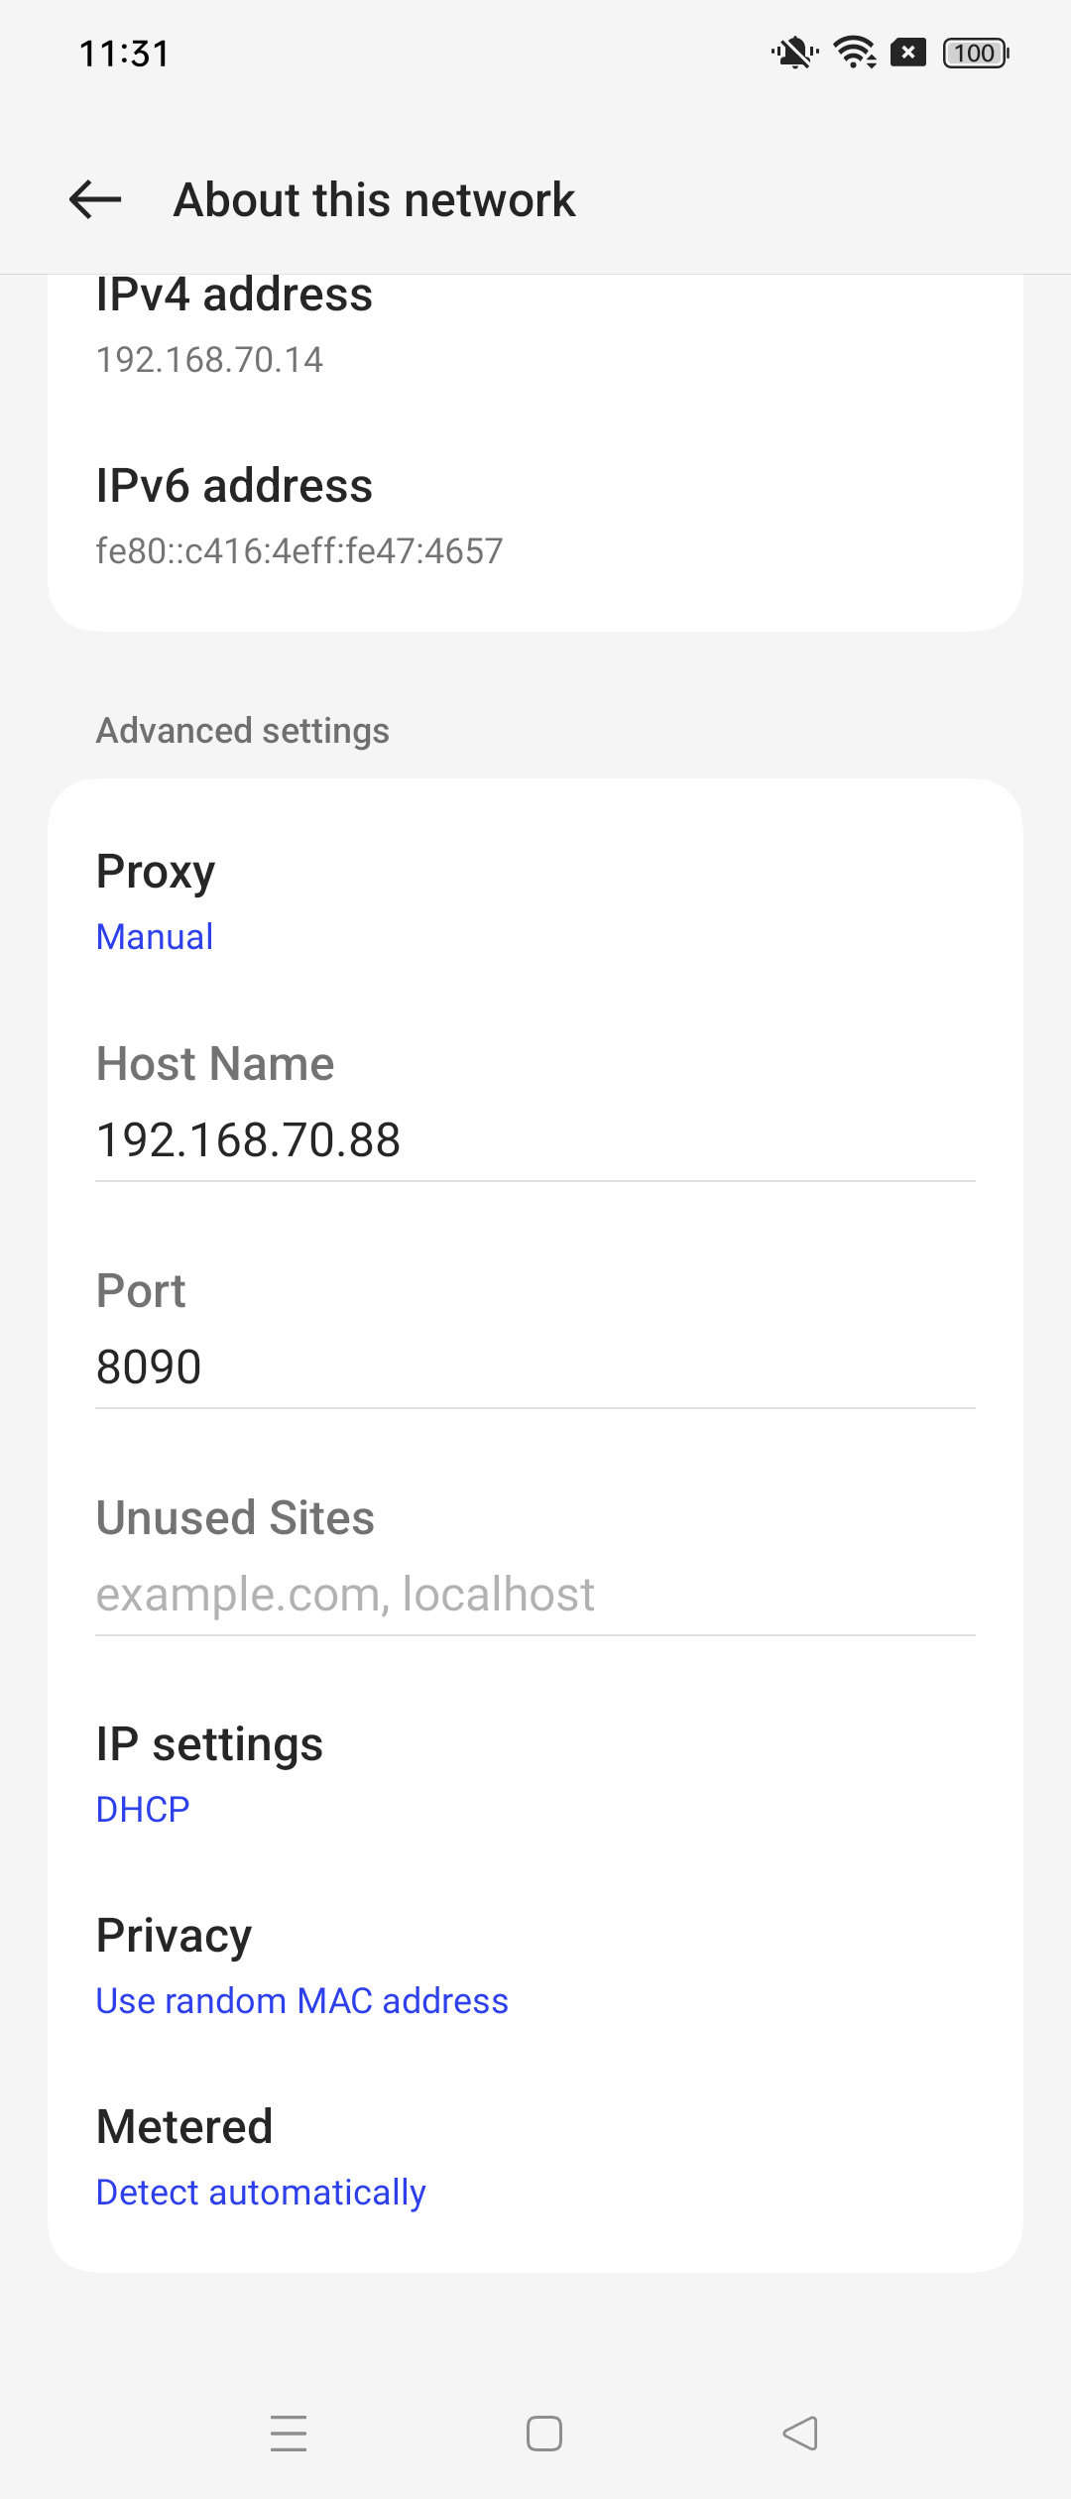Edit the Host Name field 192.168.70.88
This screenshot has height=2499, width=1071.
click(535, 1140)
